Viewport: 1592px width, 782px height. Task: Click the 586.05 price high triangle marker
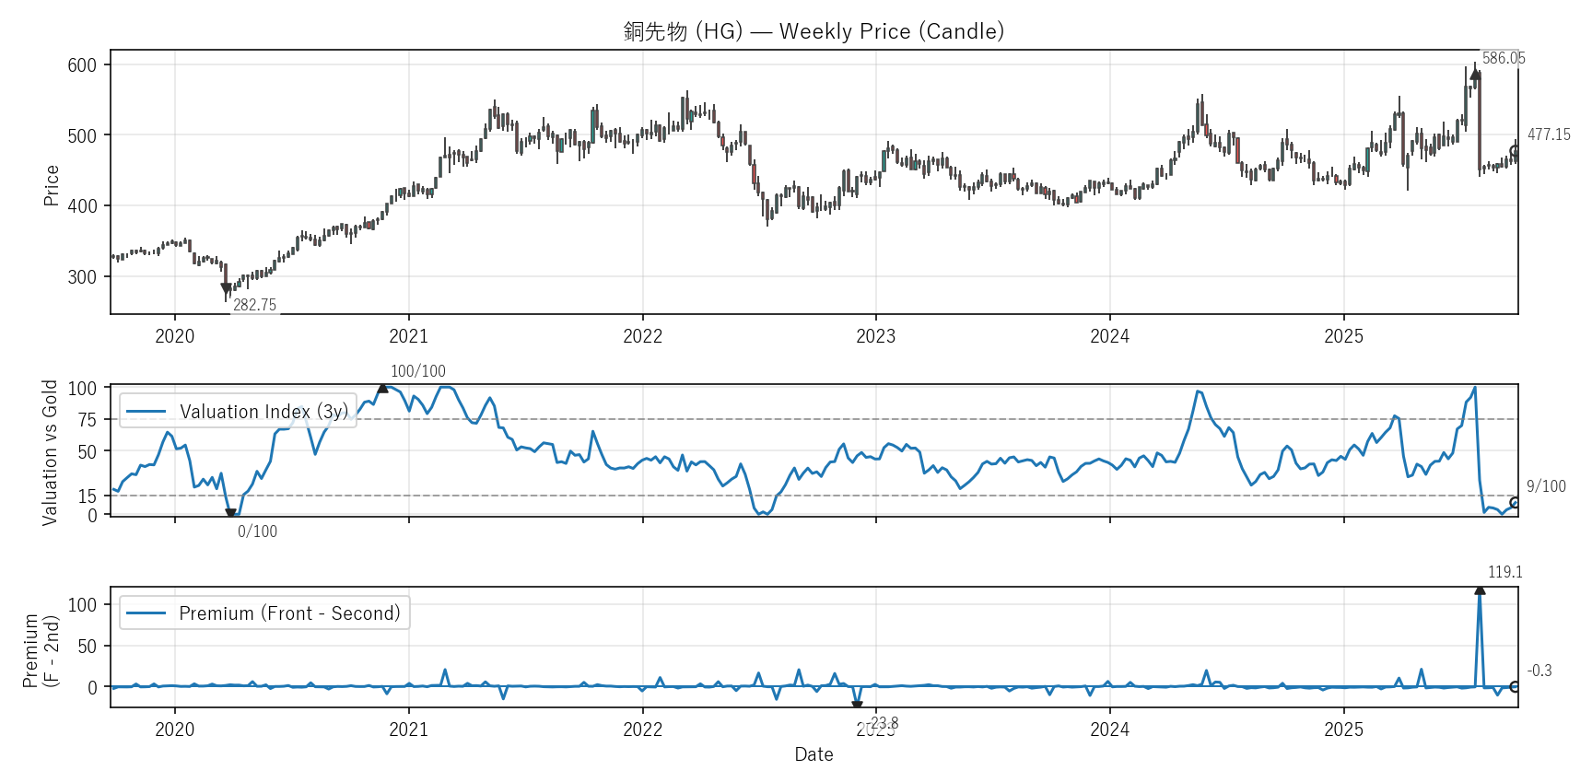pyautogui.click(x=1475, y=75)
